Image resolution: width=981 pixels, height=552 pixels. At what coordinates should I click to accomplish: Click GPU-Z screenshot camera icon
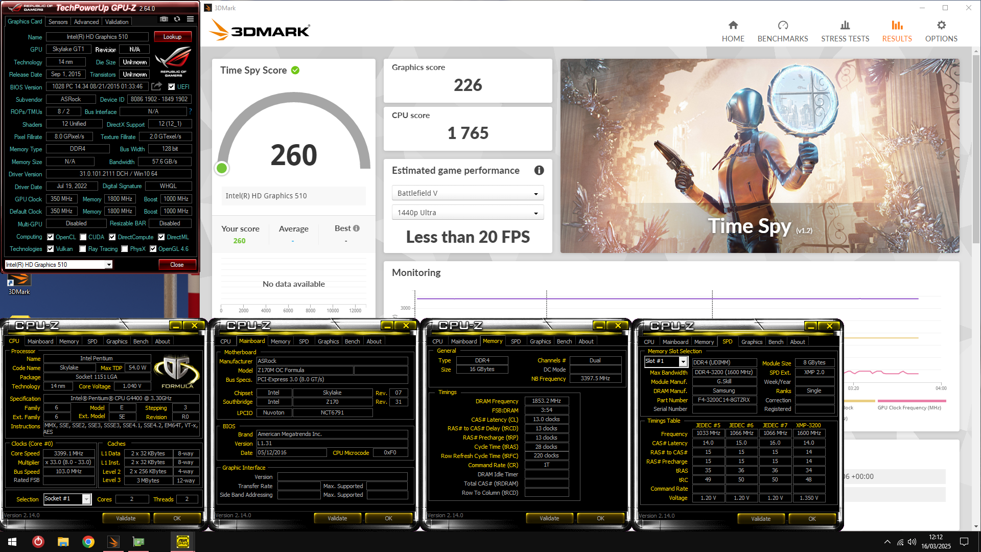[x=163, y=19]
